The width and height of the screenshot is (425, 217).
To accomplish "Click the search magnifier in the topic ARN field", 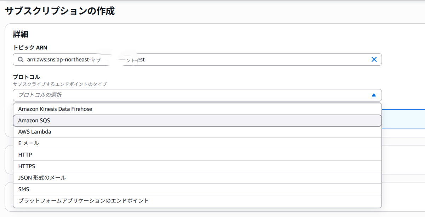I will (x=20, y=60).
